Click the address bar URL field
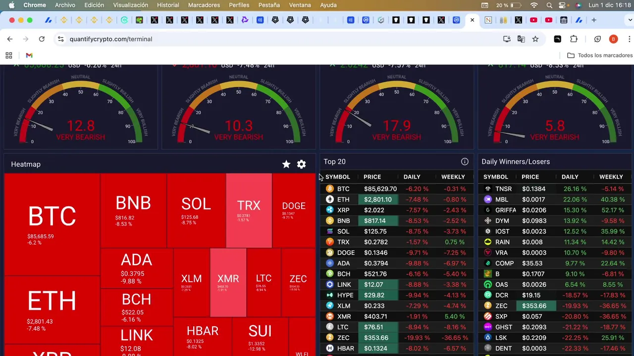 point(277,39)
